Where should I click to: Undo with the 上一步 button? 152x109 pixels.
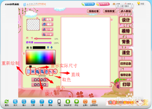pyautogui.click(x=47, y=29)
